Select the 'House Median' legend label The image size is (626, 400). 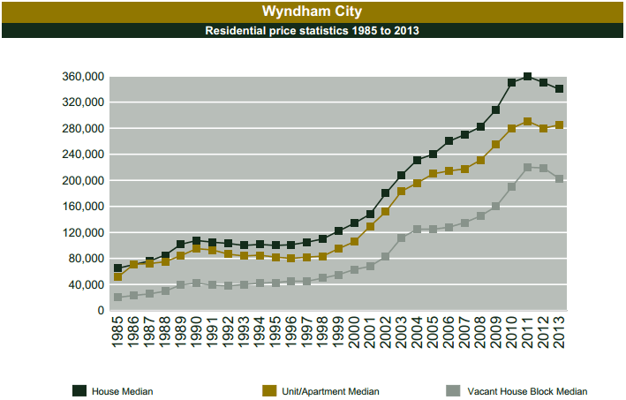pyautogui.click(x=122, y=392)
